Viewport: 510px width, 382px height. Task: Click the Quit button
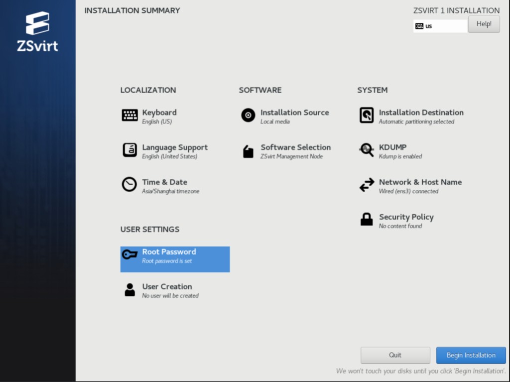point(395,355)
